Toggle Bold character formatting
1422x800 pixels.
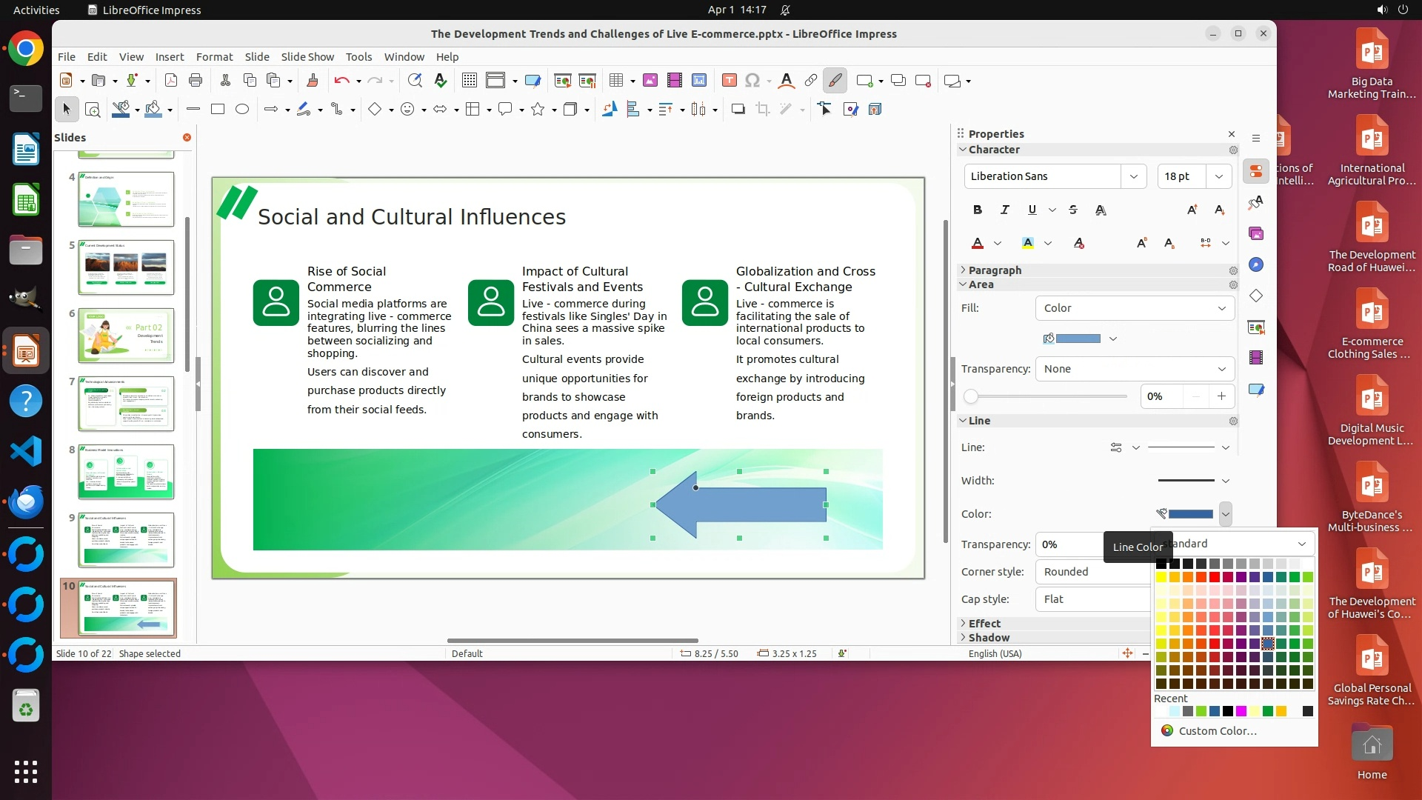pos(977,210)
